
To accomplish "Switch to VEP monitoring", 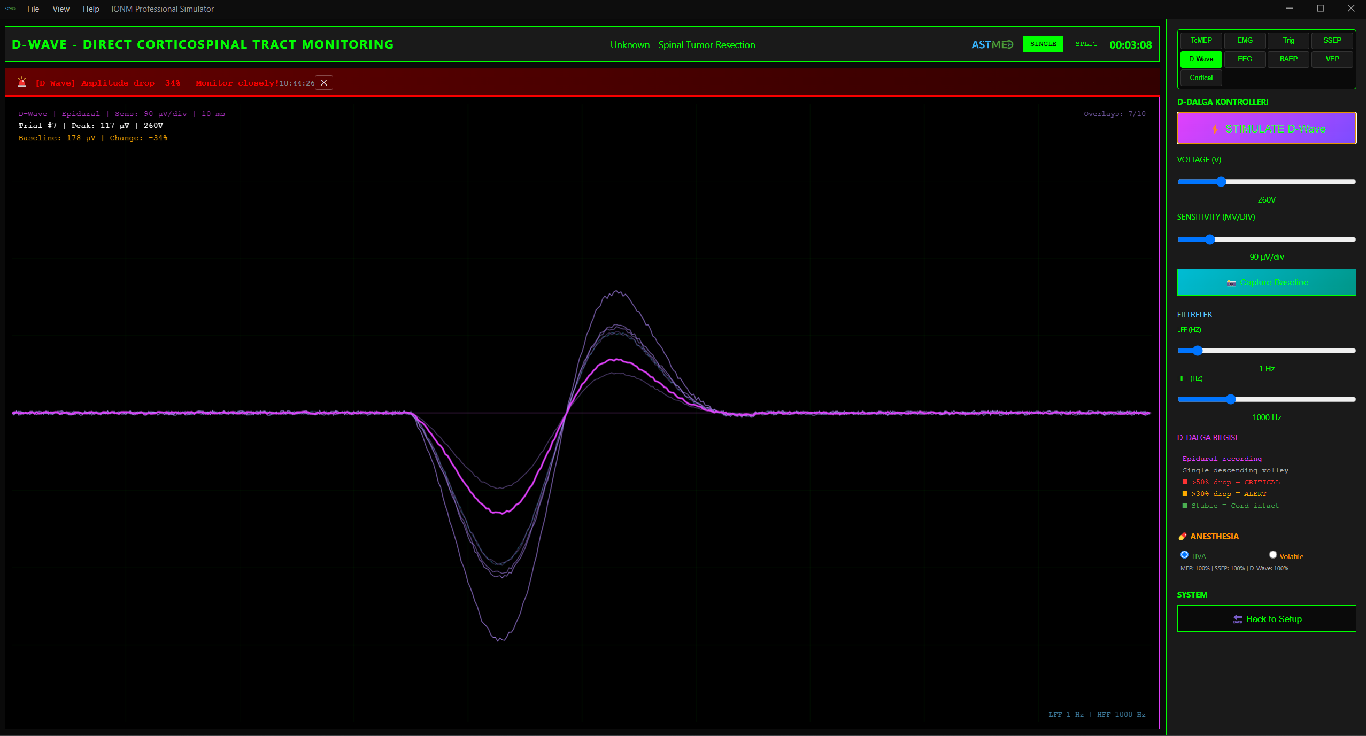I will pos(1331,59).
